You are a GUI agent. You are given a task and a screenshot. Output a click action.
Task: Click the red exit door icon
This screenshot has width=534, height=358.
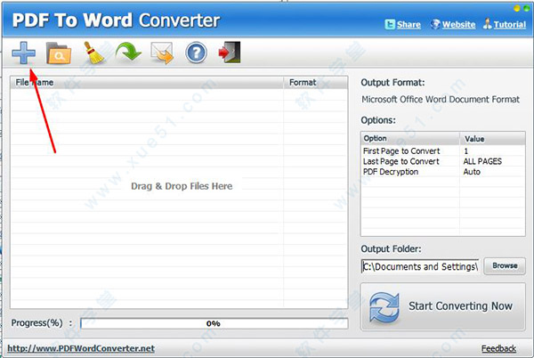[x=229, y=53]
